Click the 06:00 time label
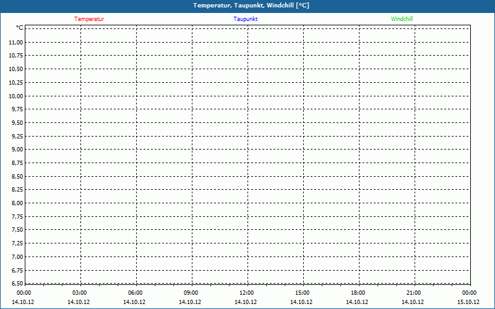 (135, 293)
